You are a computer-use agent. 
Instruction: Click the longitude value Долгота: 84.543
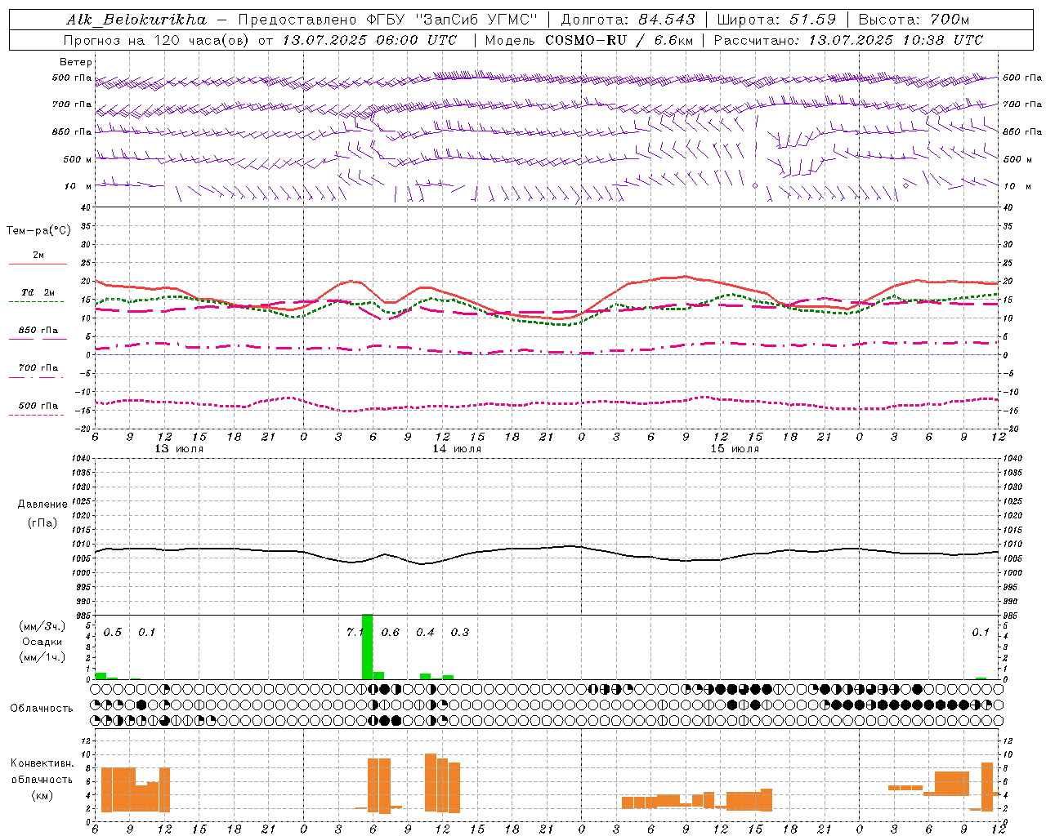628,20
